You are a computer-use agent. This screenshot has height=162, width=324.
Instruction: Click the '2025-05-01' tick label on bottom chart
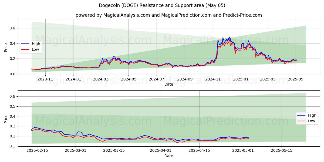click(243, 151)
